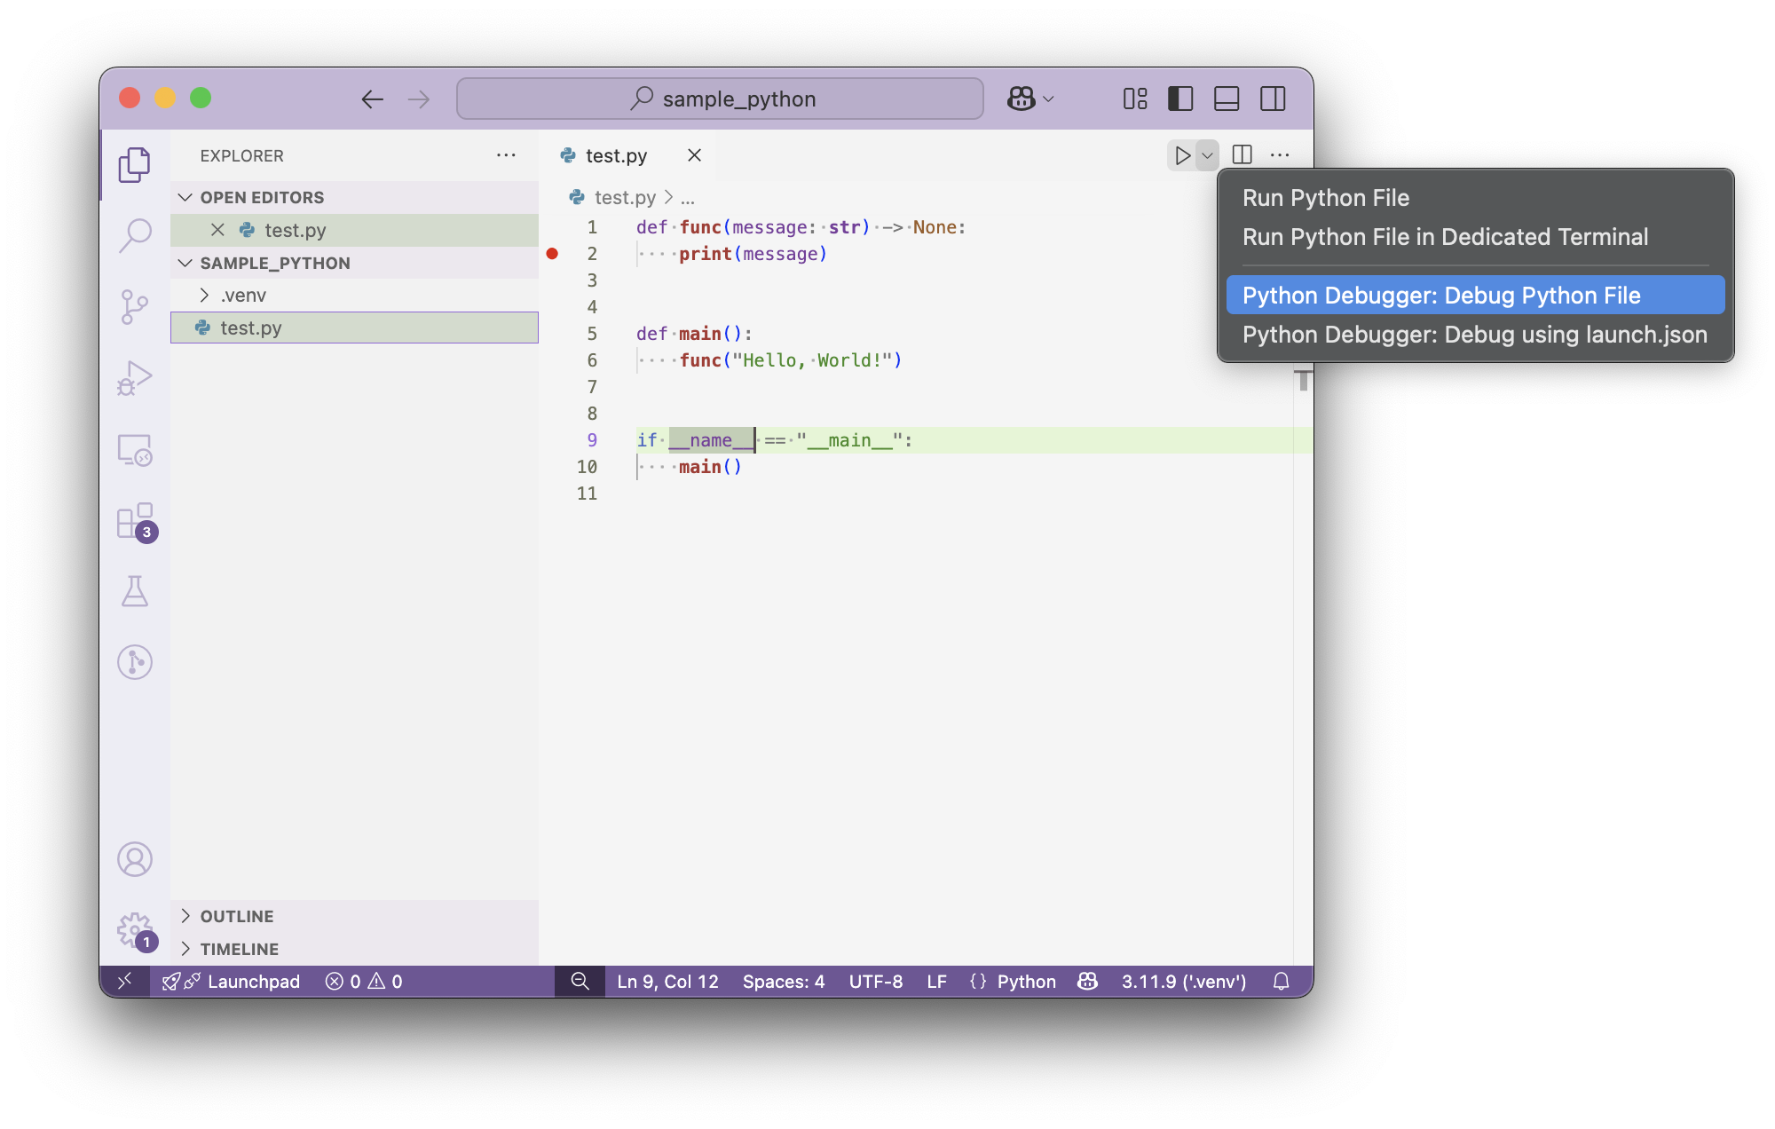Click the sample_python command center search box
1775x1129 pixels.
click(x=720, y=99)
